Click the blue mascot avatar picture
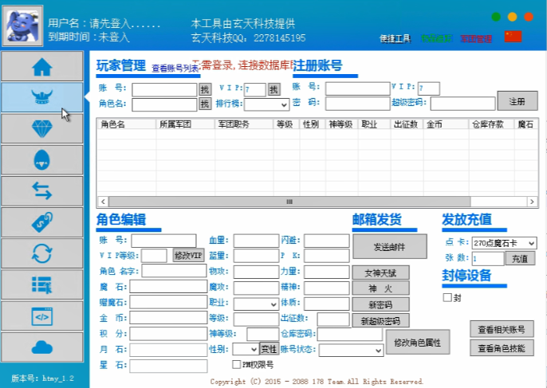 pyautogui.click(x=22, y=25)
